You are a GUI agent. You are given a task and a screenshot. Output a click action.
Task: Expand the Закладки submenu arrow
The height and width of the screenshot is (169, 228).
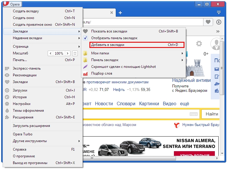(x=79, y=31)
